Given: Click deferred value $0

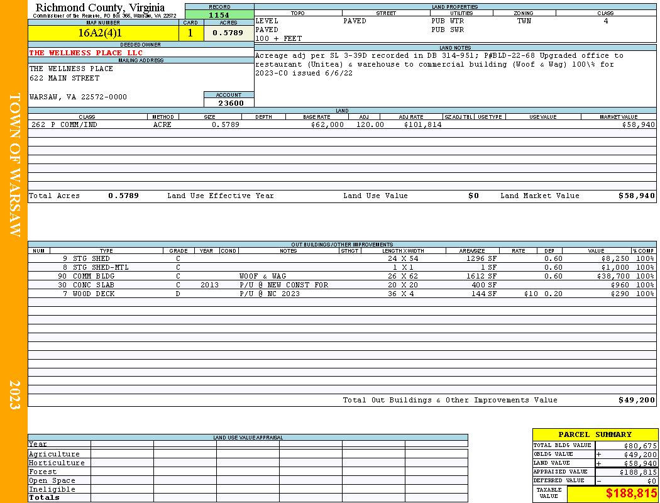Looking at the screenshot, I should 652,481.
